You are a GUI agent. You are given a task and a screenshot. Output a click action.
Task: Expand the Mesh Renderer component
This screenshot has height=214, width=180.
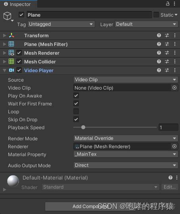[4, 53]
